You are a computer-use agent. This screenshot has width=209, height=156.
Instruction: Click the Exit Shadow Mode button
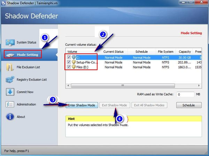(115, 105)
